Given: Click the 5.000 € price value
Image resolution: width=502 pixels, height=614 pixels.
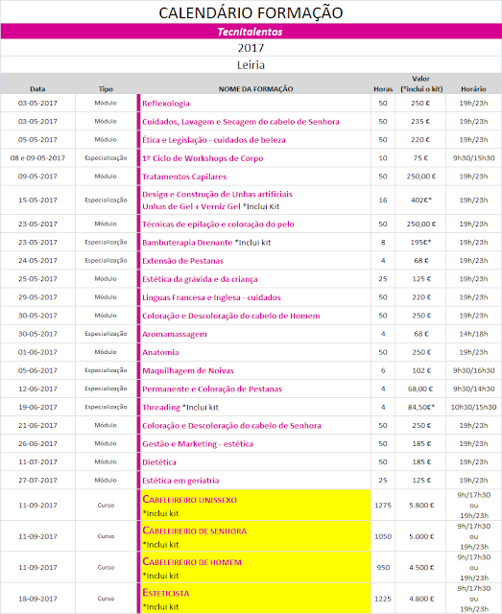Looking at the screenshot, I should coord(421,536).
